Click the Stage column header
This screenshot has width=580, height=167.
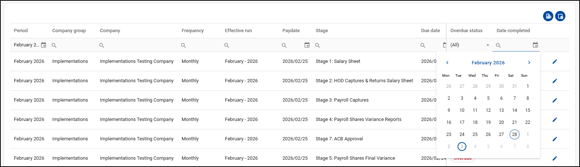(x=322, y=31)
